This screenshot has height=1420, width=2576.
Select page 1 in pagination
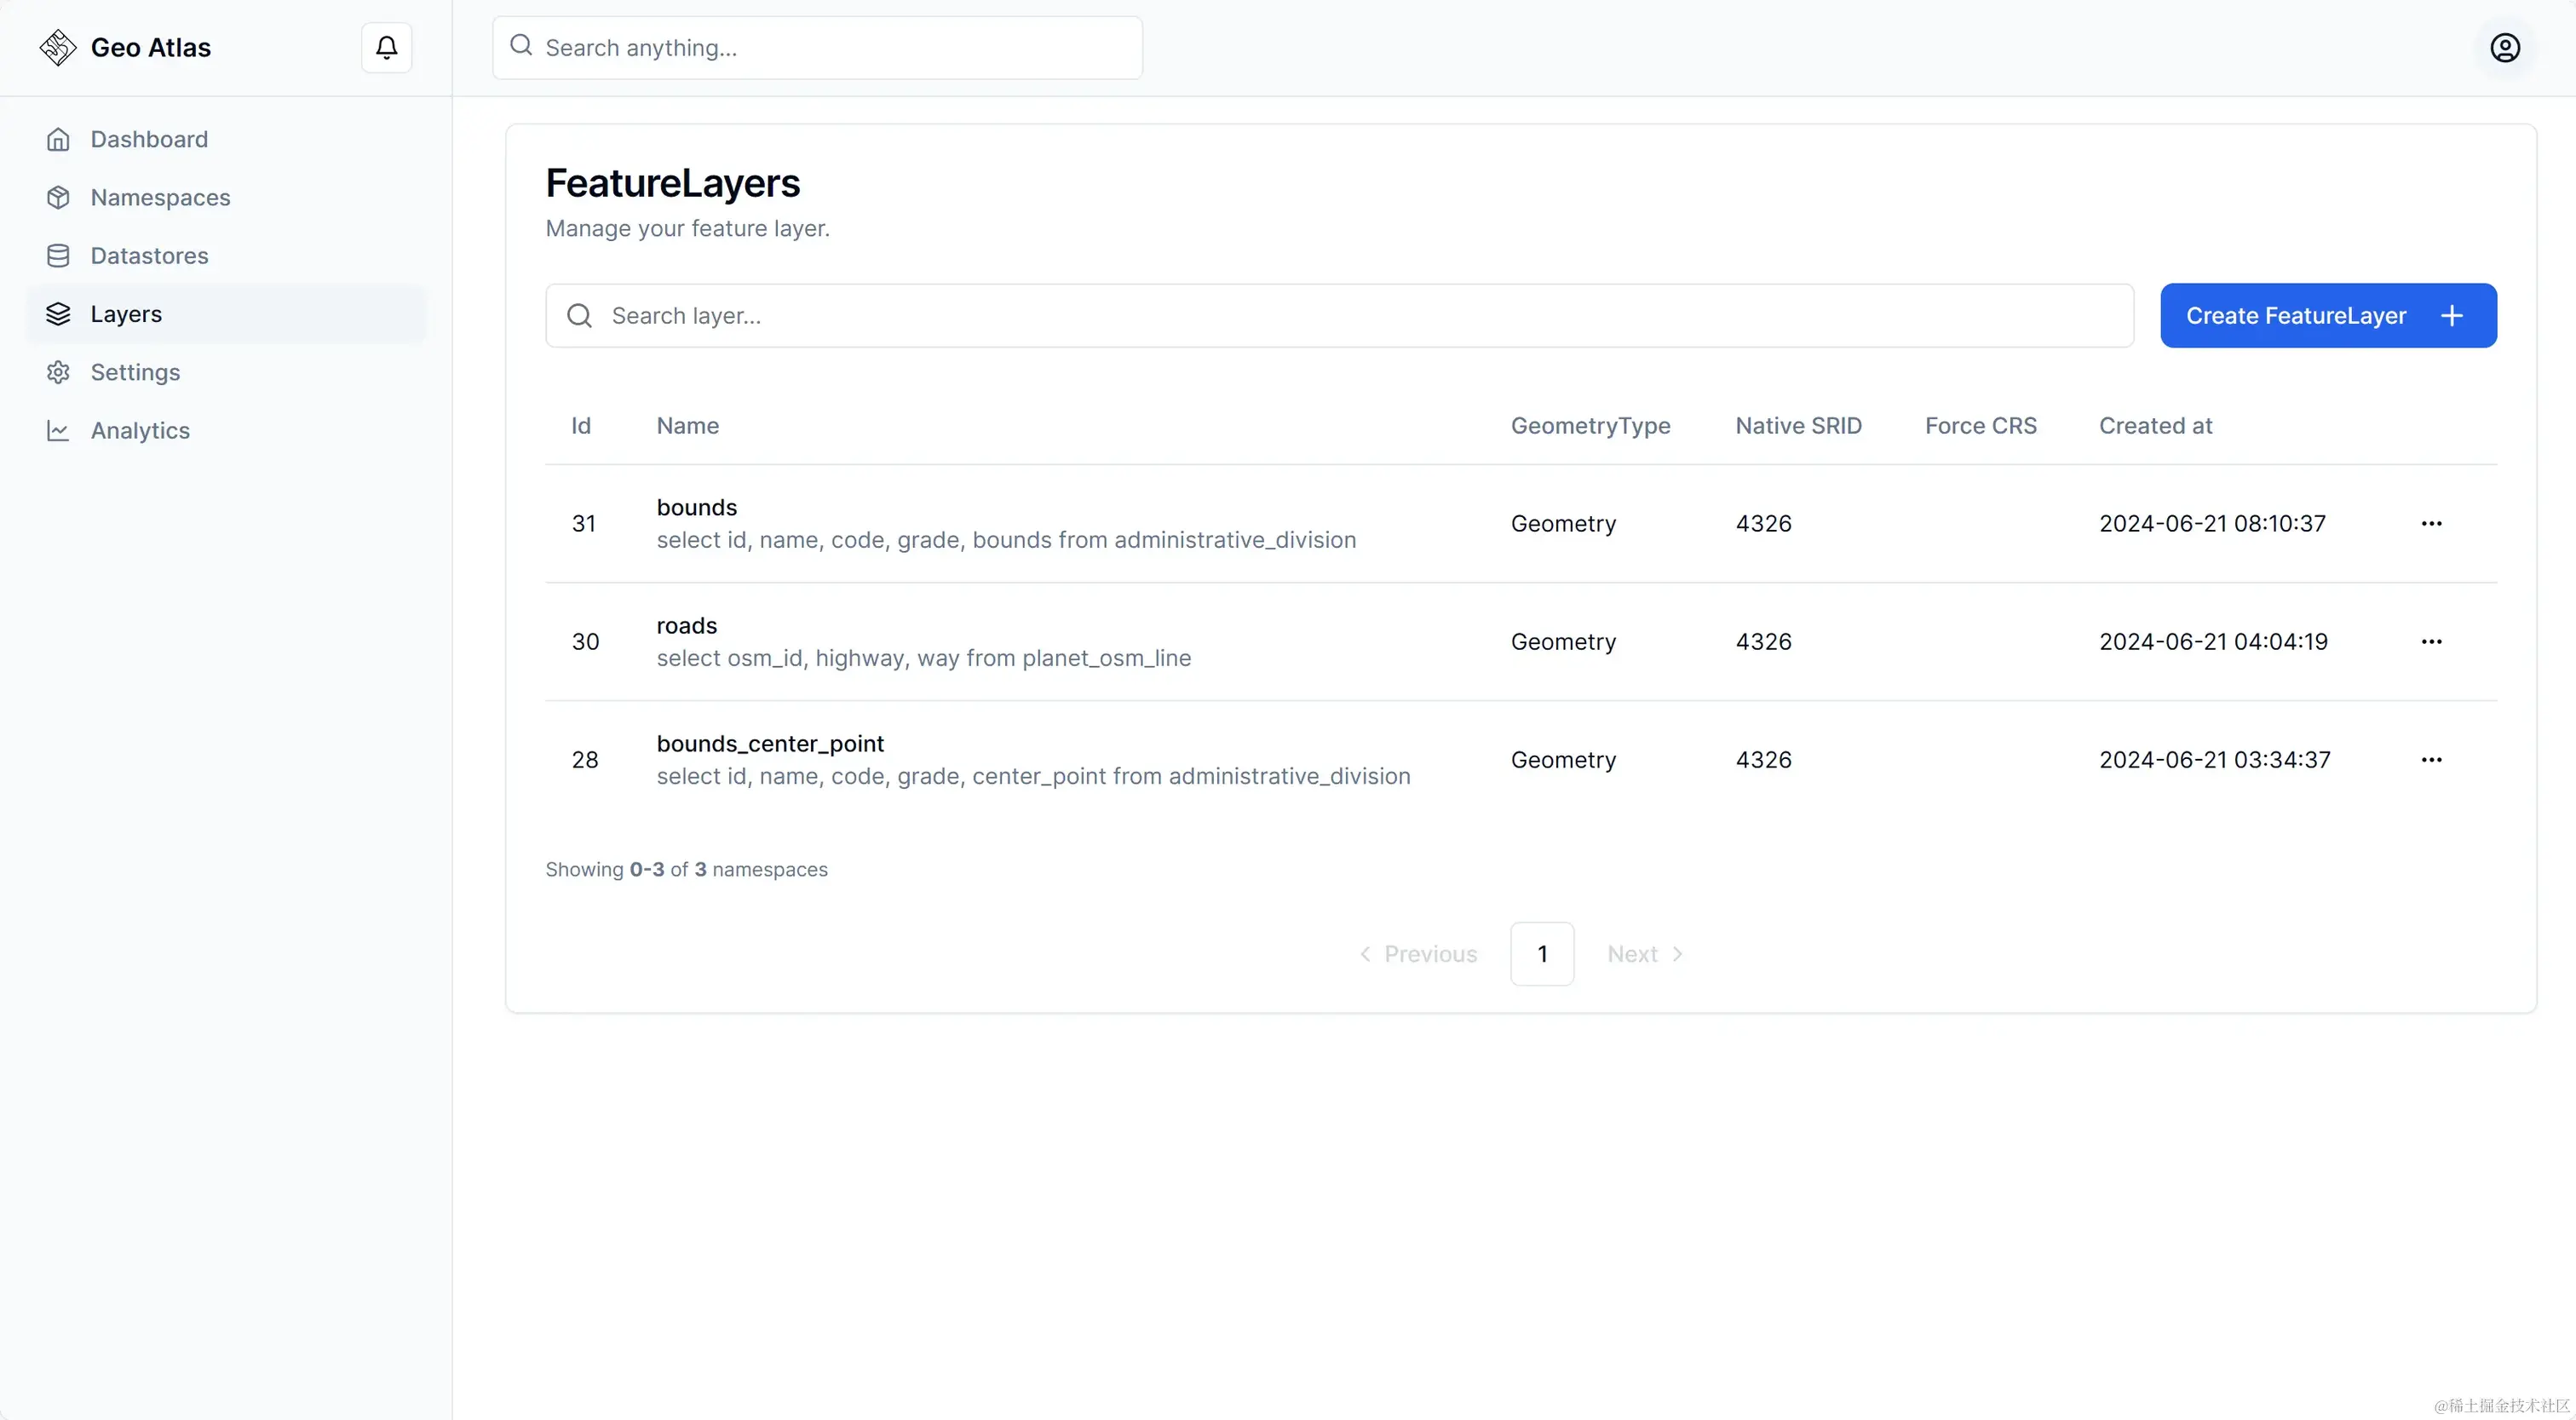click(1541, 953)
